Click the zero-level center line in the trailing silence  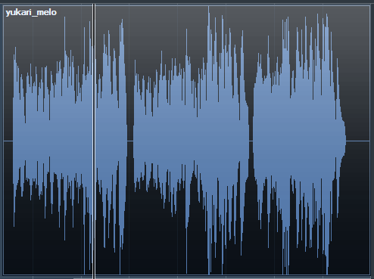coord(358,141)
